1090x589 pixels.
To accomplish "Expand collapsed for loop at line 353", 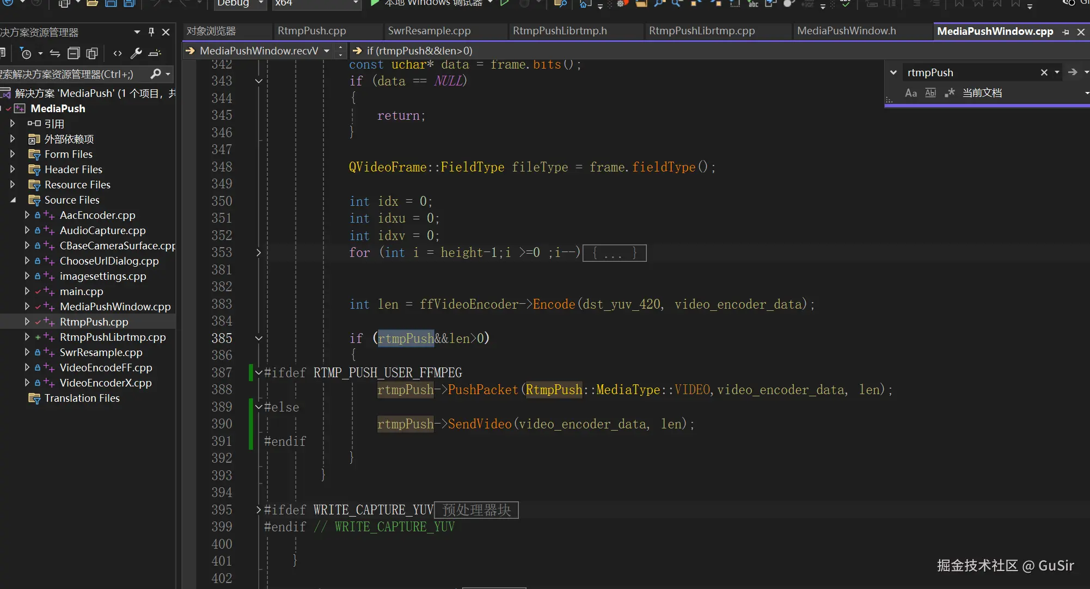I will (259, 253).
